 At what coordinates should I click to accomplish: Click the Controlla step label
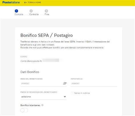(x=34, y=14)
